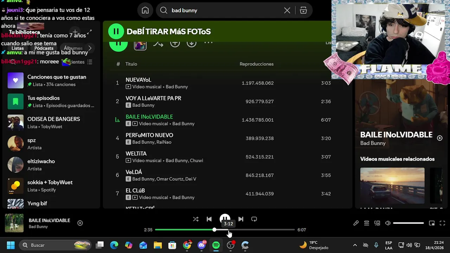This screenshot has height=253, width=450.
Task: Adjust the volume slider
Action: point(409,223)
